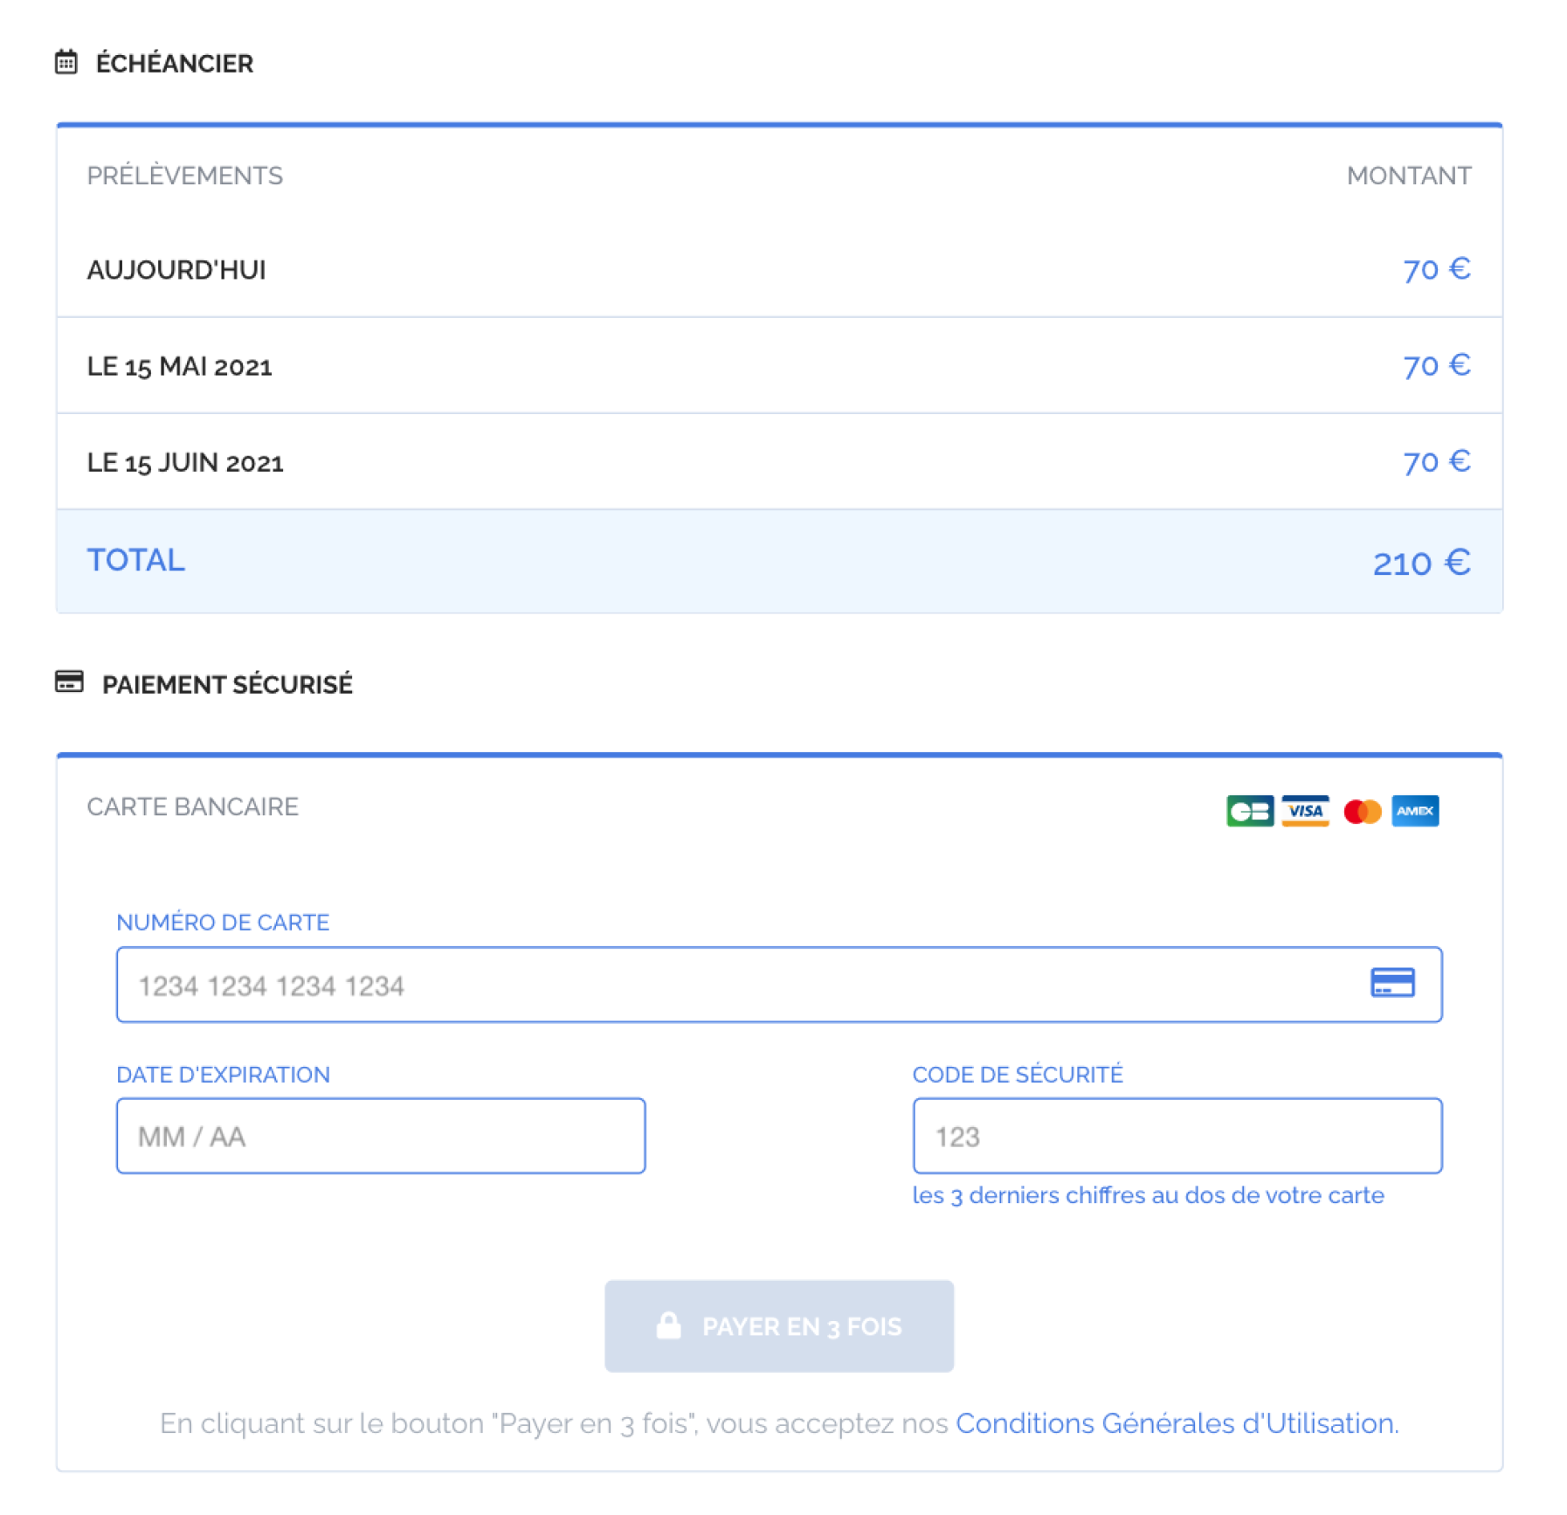This screenshot has height=1515, width=1567.
Task: Click the Échéancier section heading
Action: 175,63
